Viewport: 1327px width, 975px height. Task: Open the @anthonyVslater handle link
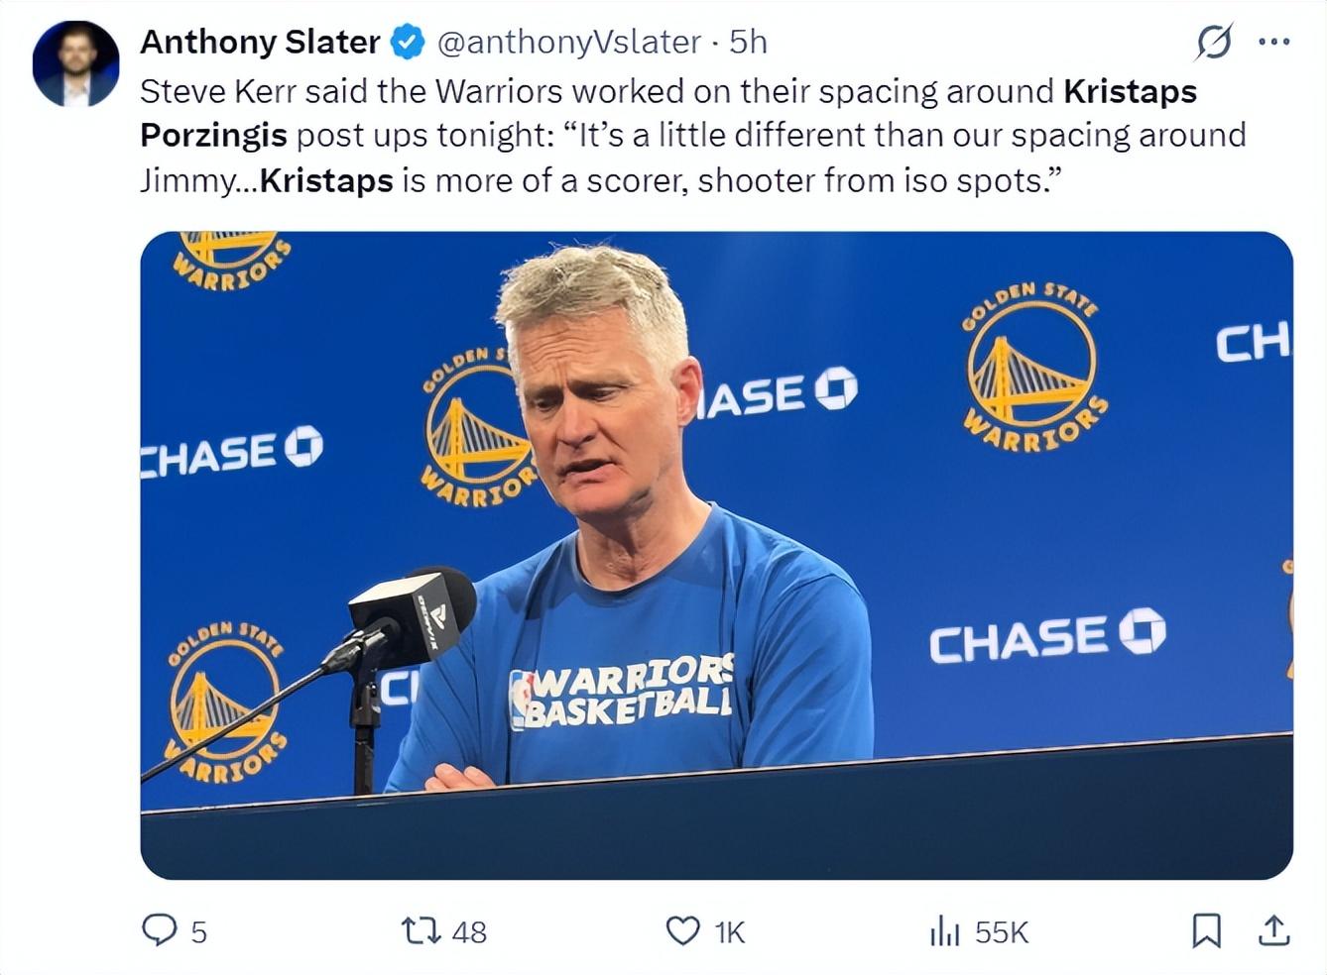(568, 42)
